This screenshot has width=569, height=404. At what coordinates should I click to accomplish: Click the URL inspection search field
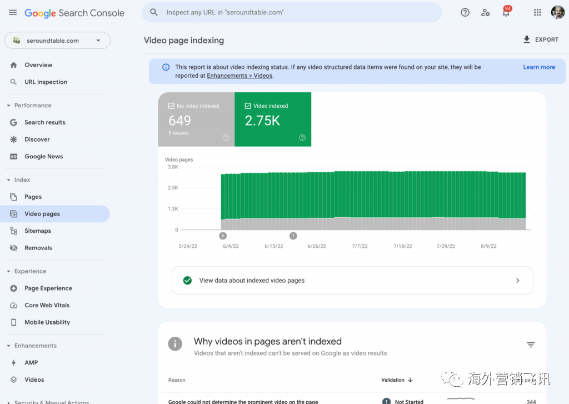[292, 12]
